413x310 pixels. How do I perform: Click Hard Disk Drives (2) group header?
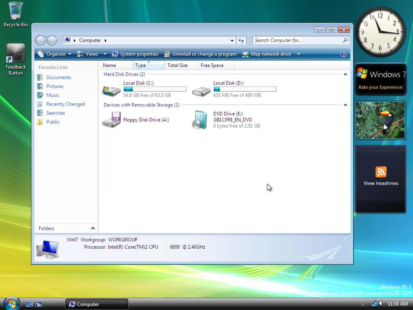pos(124,74)
